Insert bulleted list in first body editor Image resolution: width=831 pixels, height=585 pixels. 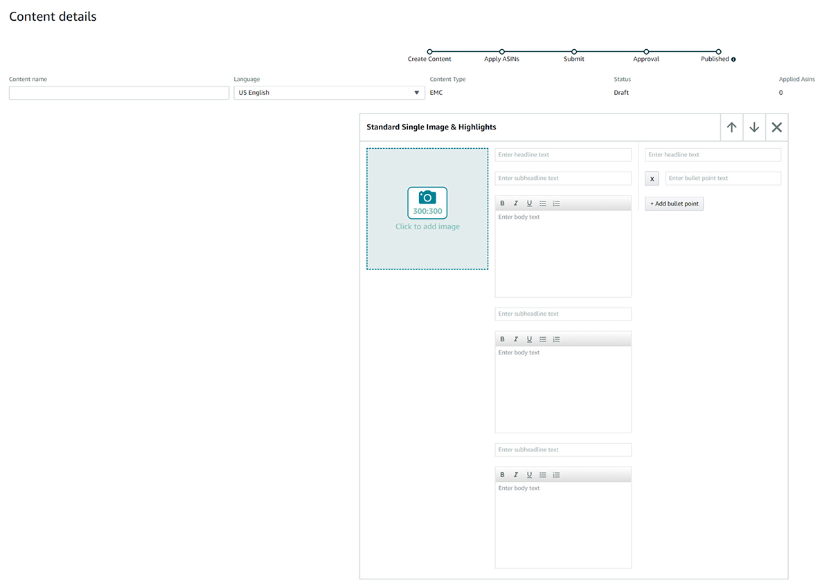pos(543,204)
